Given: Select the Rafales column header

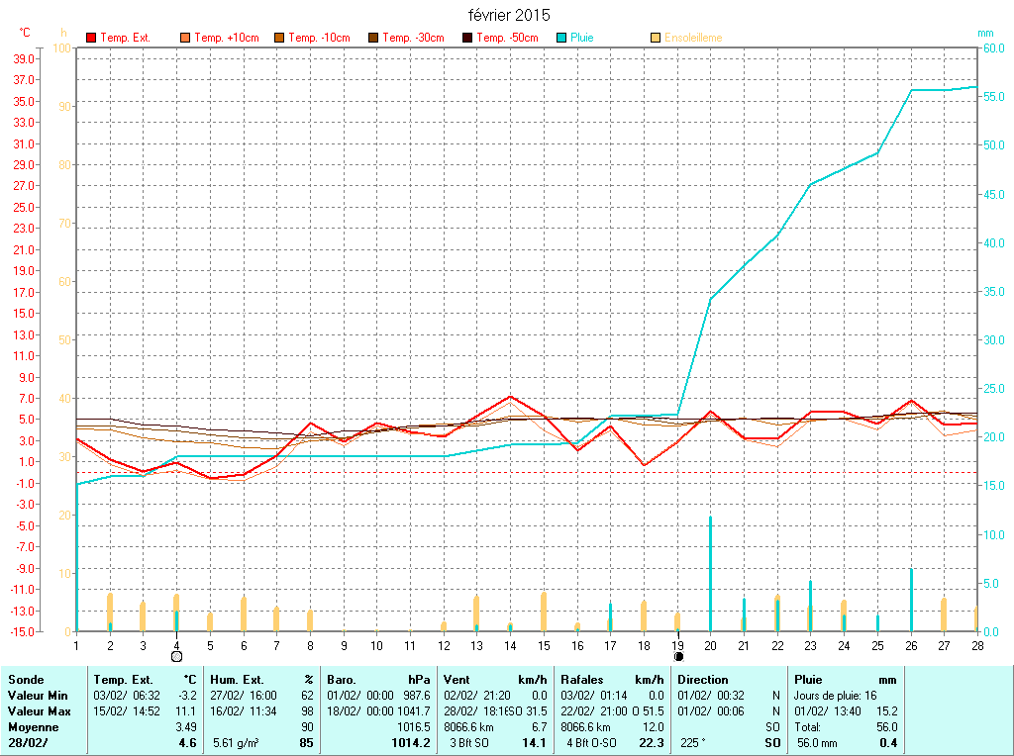Looking at the screenshot, I should [x=581, y=680].
